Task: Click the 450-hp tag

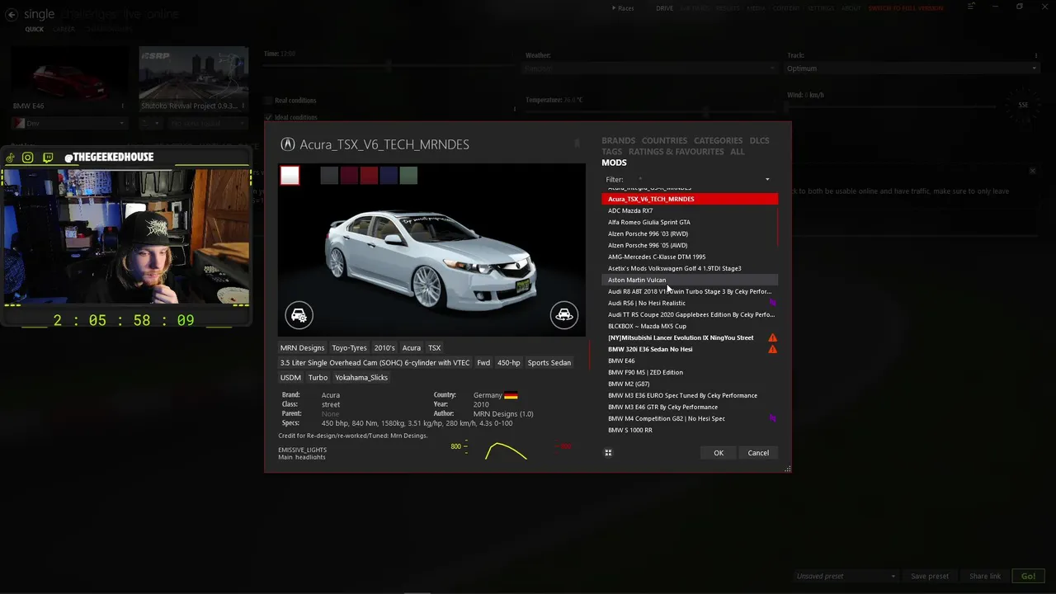Action: click(x=509, y=363)
